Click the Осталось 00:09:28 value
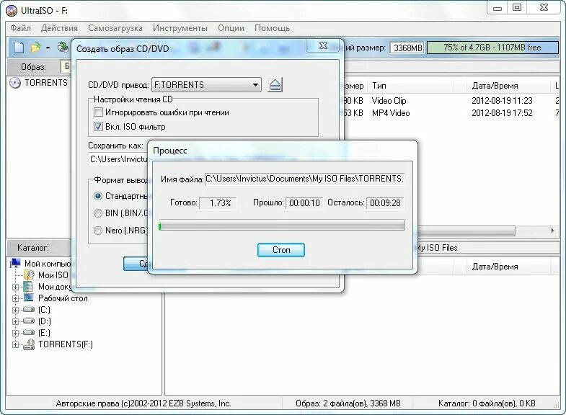The height and width of the screenshot is (415, 566). 385,203
